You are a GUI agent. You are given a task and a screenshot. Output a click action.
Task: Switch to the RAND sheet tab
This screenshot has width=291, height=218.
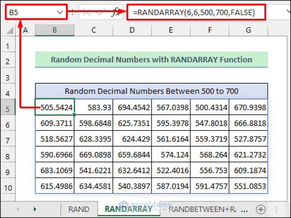(79, 209)
